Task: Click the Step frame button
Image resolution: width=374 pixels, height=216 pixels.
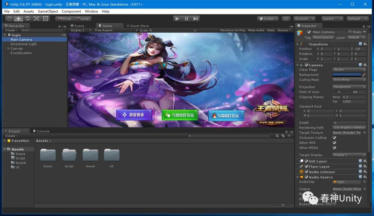Action: [195, 19]
